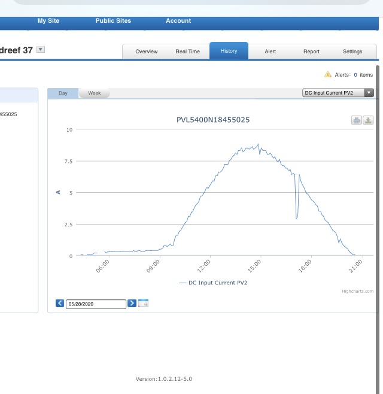Expand the site selector arrow beside dreef 37
The image size is (383, 394).
[x=41, y=50]
